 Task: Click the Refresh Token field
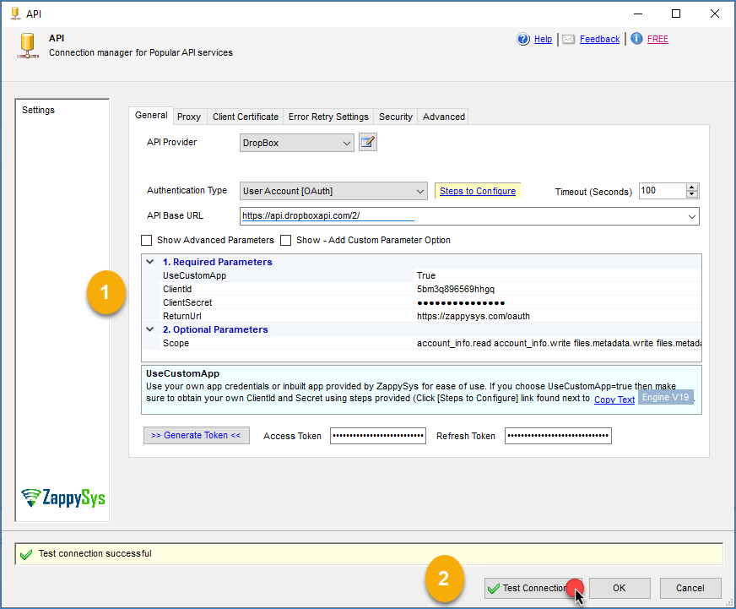click(x=558, y=436)
